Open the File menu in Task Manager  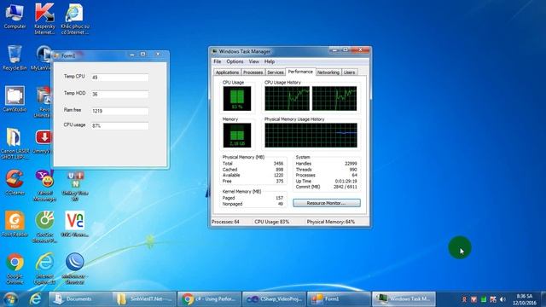click(218, 61)
